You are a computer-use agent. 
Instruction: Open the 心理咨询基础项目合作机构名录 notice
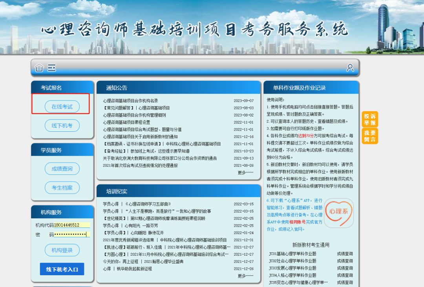point(130,101)
